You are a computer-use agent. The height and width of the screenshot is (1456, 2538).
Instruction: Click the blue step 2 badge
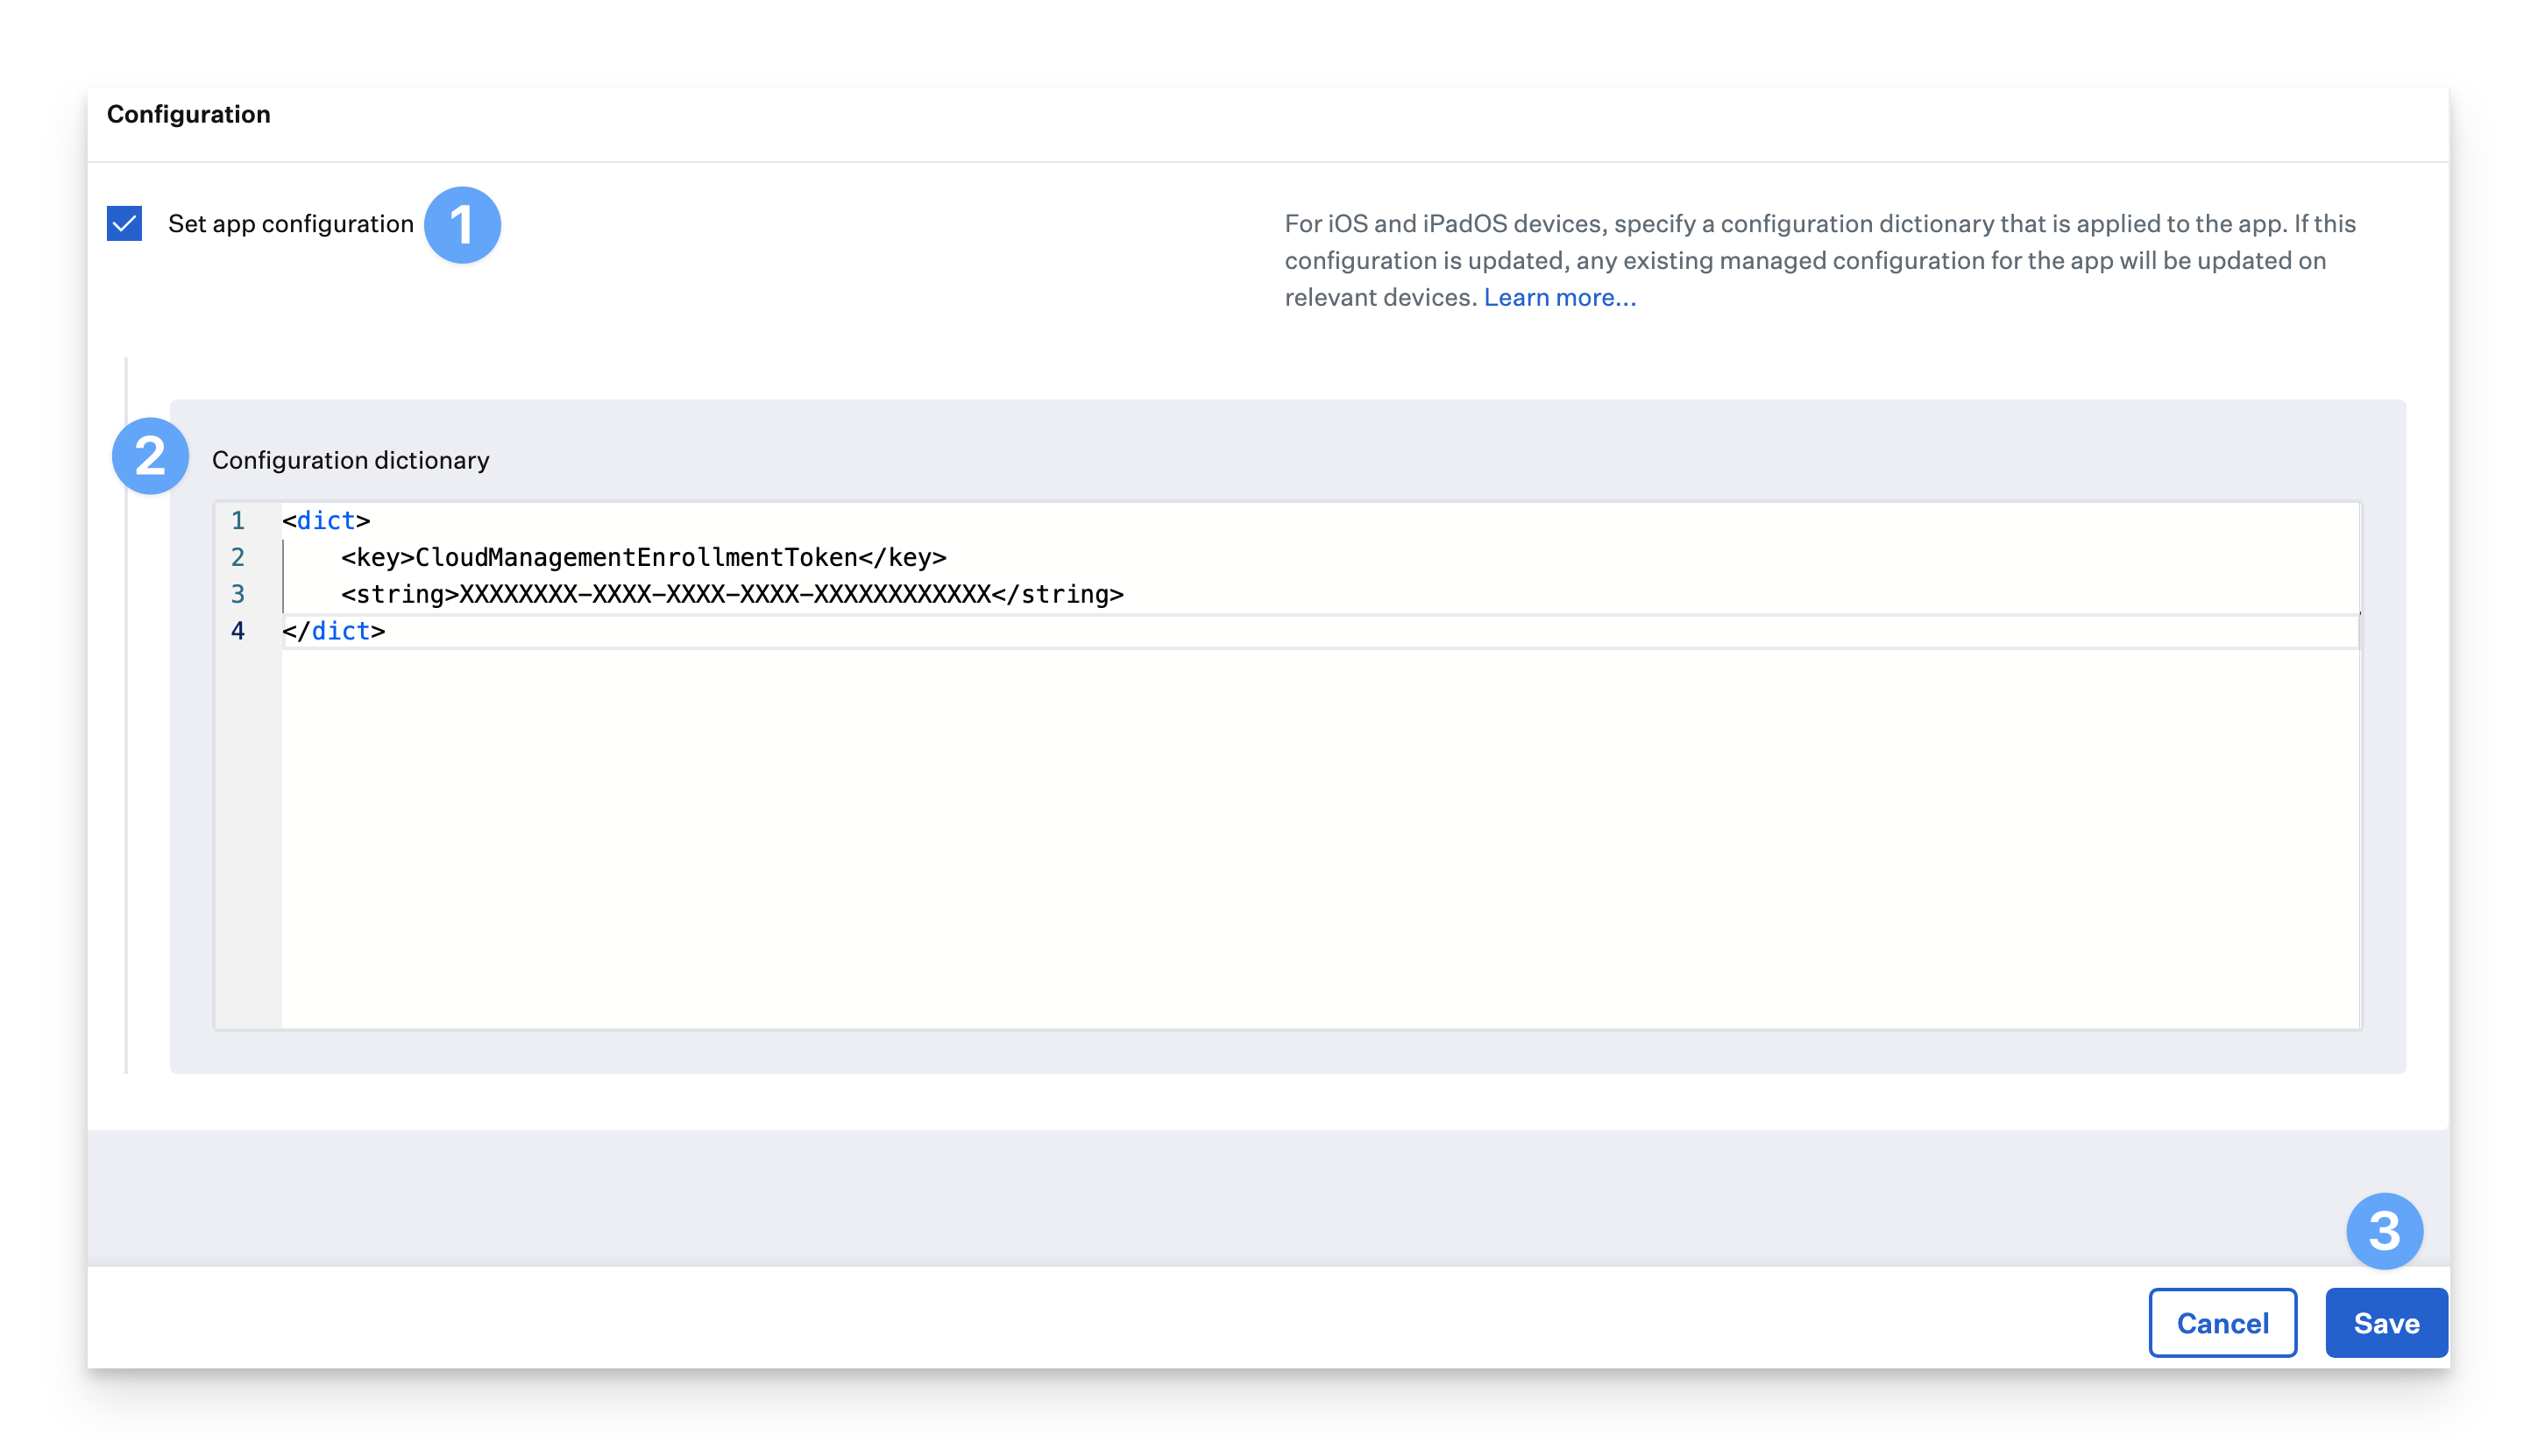150,456
